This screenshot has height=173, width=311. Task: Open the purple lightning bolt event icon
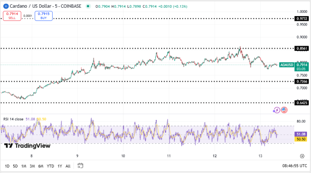[277, 110]
